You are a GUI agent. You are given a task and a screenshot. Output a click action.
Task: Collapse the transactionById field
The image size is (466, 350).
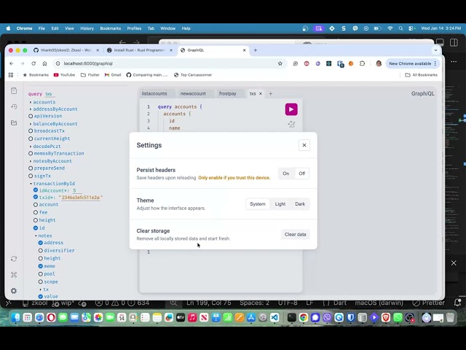pos(31,184)
